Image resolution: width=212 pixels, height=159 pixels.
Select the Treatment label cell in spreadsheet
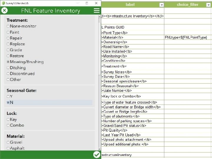(x=132, y=66)
